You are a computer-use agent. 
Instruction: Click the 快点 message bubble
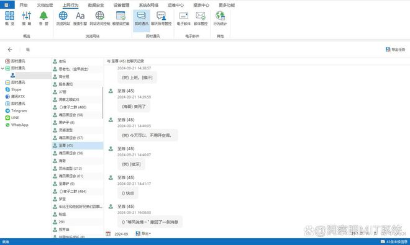(128, 193)
